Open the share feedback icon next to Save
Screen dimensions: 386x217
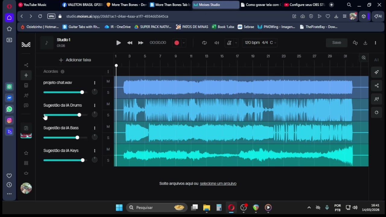[x=355, y=43]
